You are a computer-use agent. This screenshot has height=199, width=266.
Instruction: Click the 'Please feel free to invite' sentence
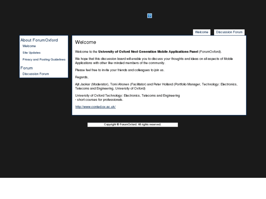click(120, 70)
